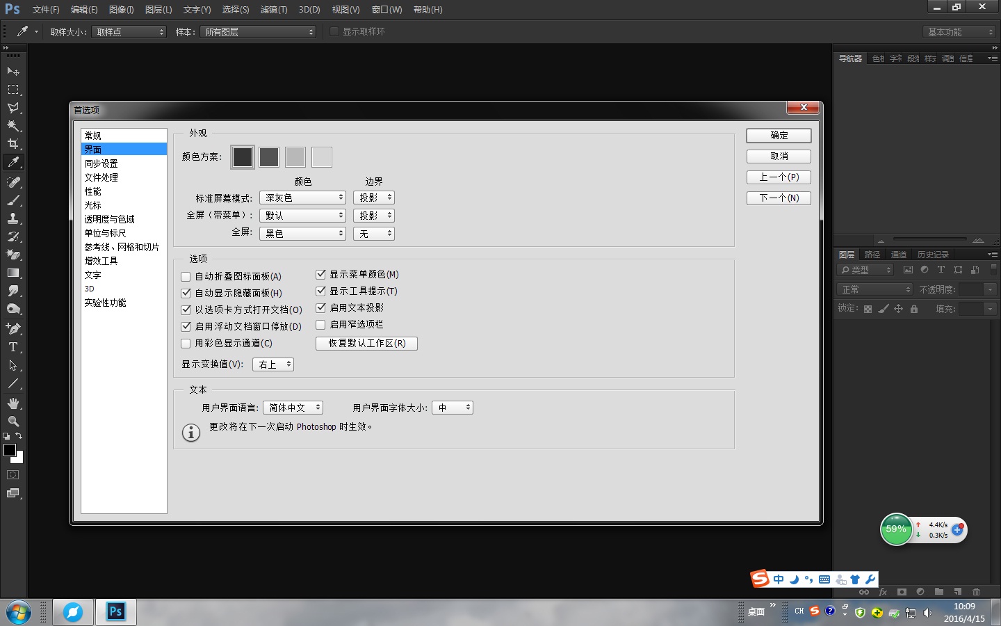Open the 滤镜(T) menu
This screenshot has width=1001, height=626.
click(x=274, y=10)
